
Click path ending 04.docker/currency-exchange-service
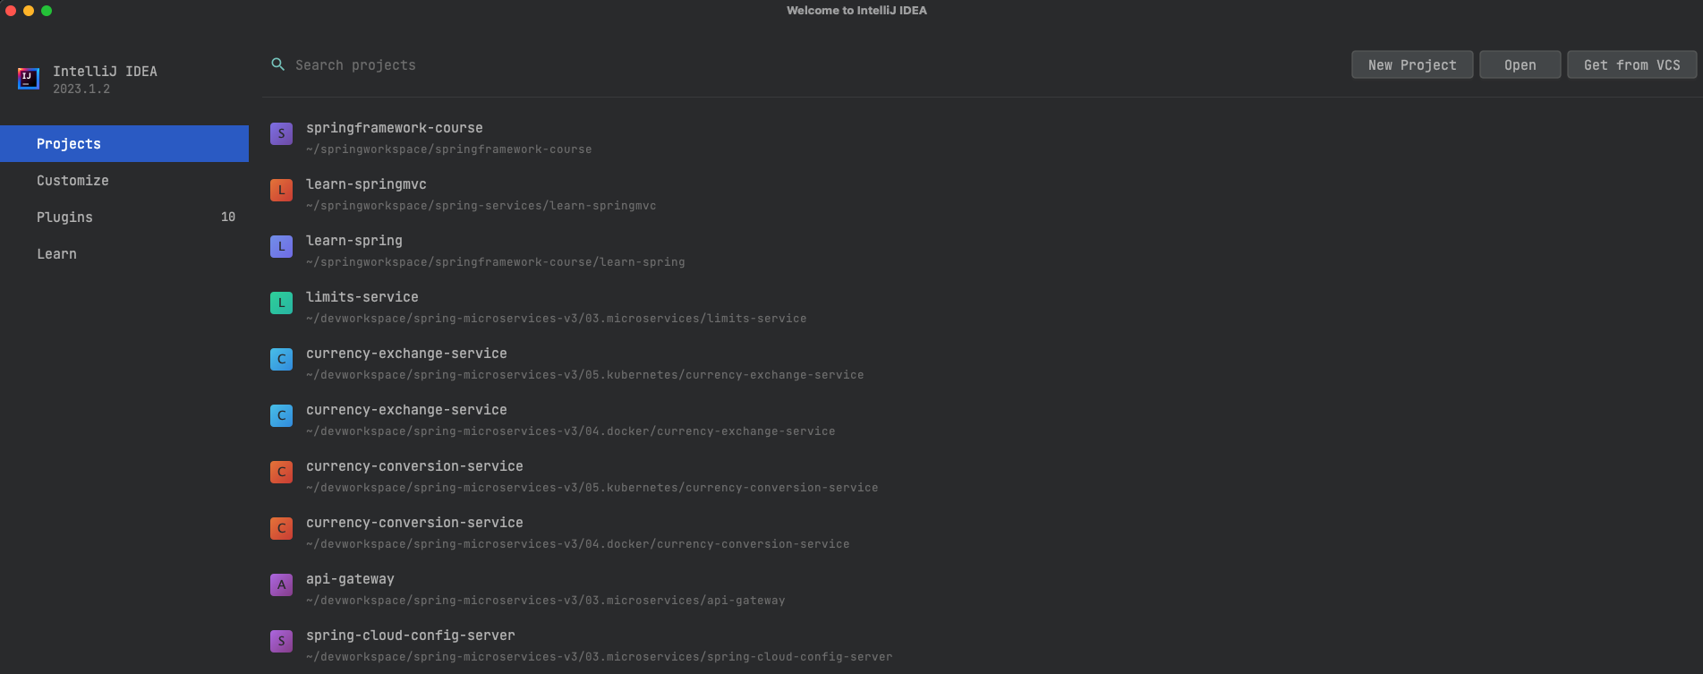[570, 431]
